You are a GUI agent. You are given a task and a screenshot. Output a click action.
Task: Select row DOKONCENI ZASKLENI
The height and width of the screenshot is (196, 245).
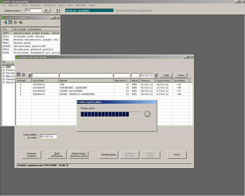104,88
